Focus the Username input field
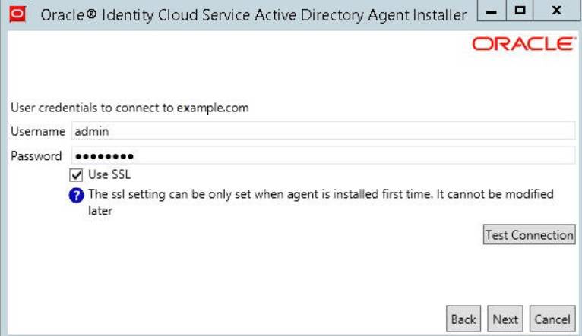The height and width of the screenshot is (336, 582). (x=323, y=131)
